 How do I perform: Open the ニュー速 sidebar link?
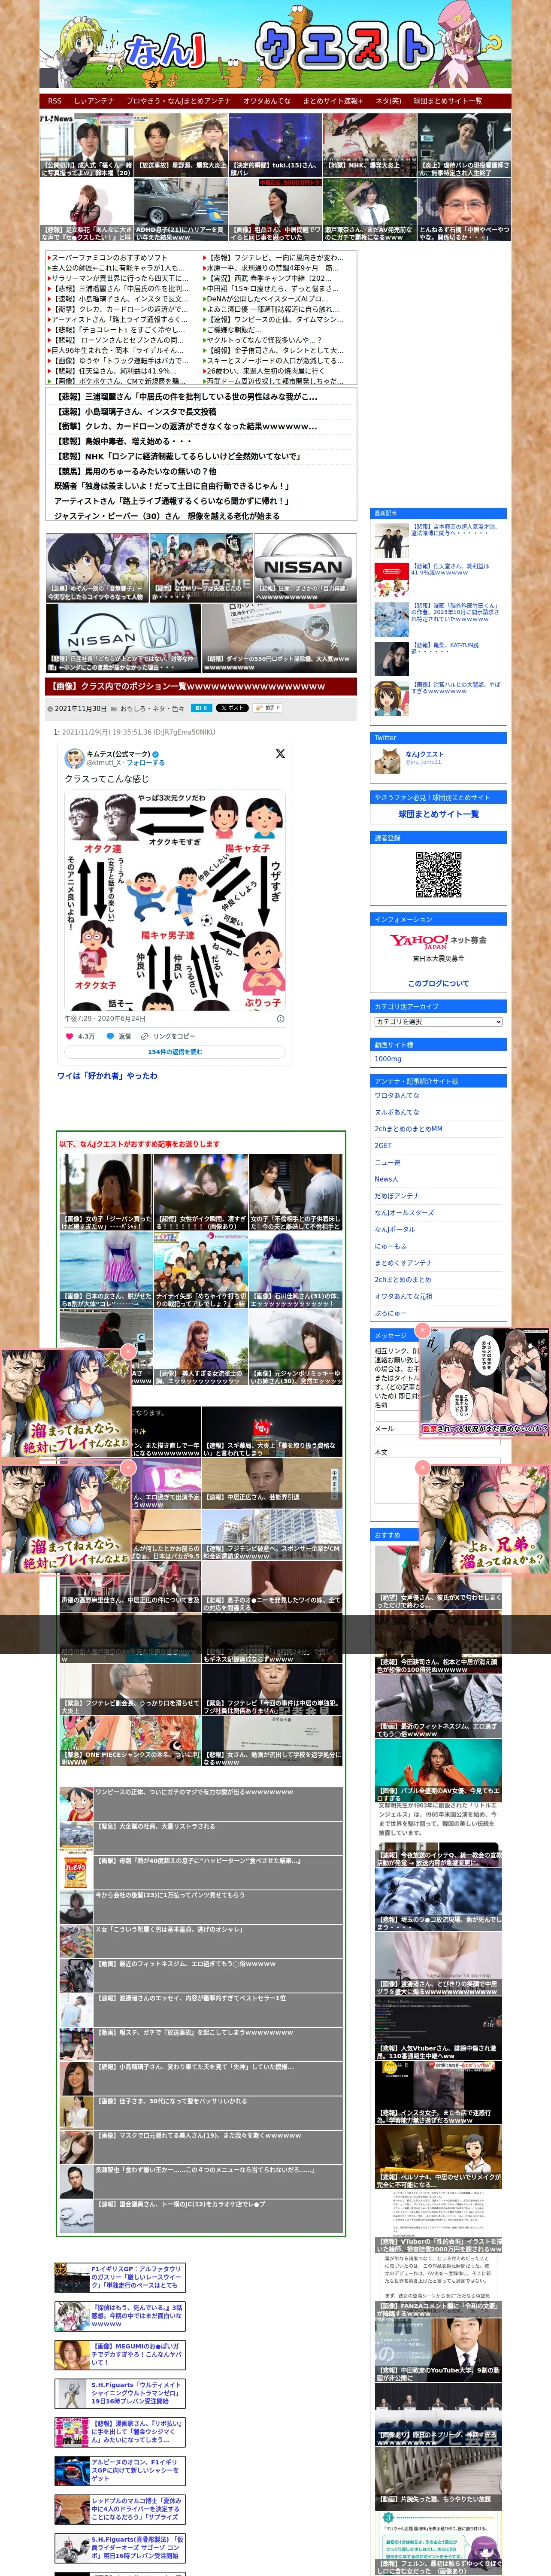pyautogui.click(x=387, y=1163)
